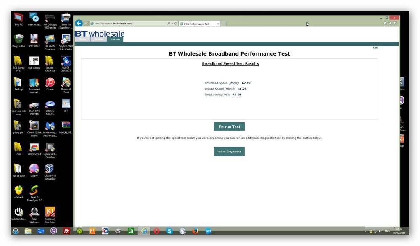This screenshot has width=420, height=246.
Task: Open Recycle Bin desktop icon
Action: tap(18, 40)
